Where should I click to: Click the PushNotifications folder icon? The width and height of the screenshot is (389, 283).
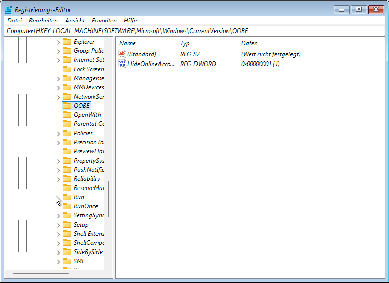coord(67,170)
